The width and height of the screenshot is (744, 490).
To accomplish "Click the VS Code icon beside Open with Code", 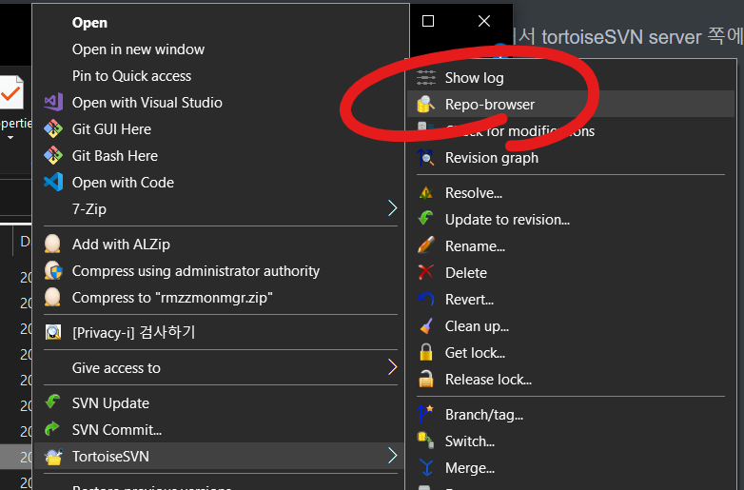I will coord(53,182).
